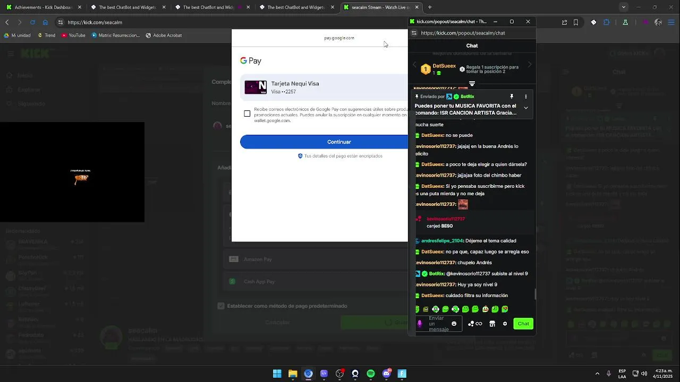This screenshot has height=382, width=680.
Task: Click andresfelipe_2104 username in chat
Action: [442, 241]
